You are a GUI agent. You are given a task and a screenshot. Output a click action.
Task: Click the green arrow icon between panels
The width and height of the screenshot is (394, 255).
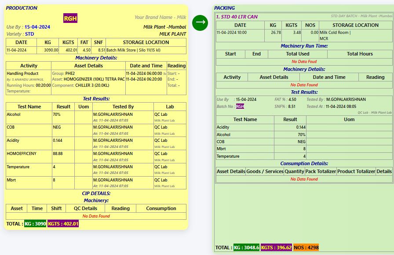(x=200, y=22)
